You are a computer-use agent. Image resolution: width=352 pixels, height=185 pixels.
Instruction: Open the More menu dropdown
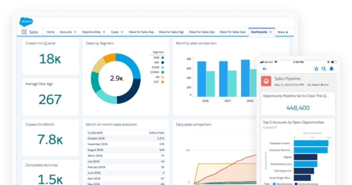283,32
